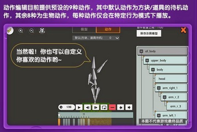Screen dimensions: 197x132
Task: Open the 默认(方块、道具待机) action dropdown
Action: [96, 38]
